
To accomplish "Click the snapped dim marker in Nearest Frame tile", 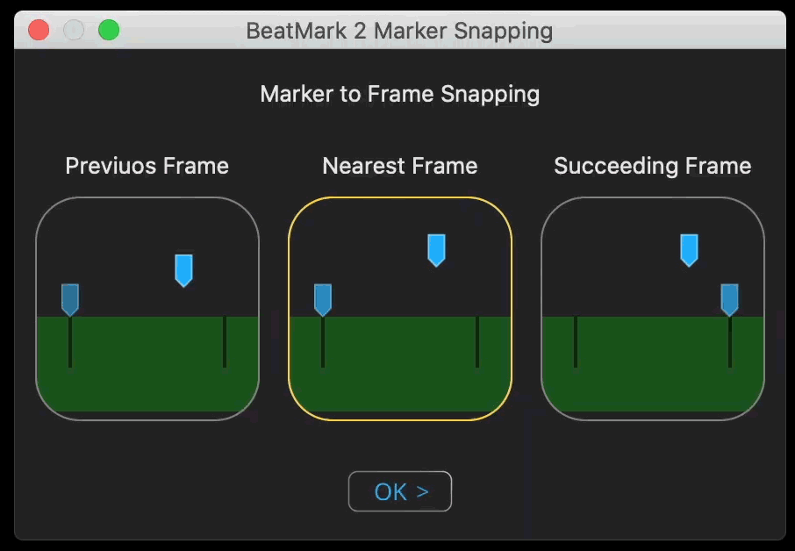I will pos(322,300).
